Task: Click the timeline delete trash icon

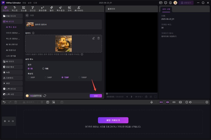Action: [x=16, y=102]
